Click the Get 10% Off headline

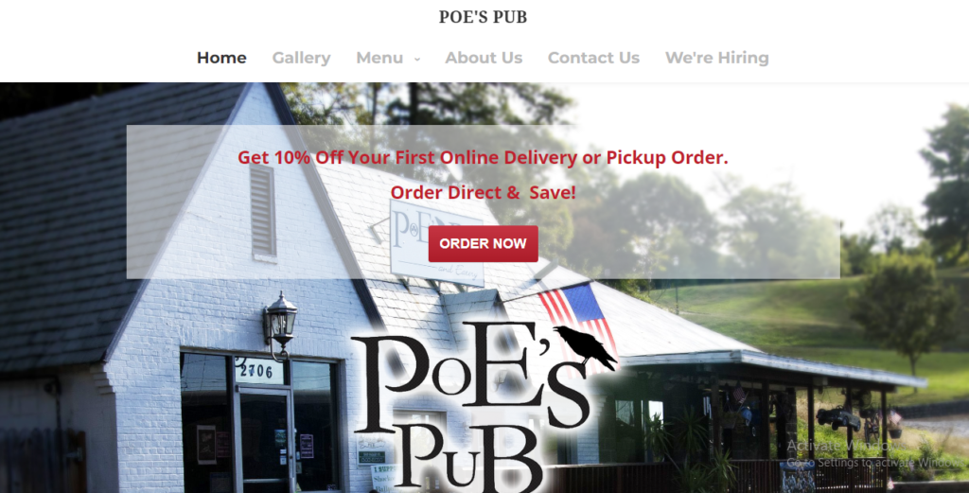pos(483,157)
